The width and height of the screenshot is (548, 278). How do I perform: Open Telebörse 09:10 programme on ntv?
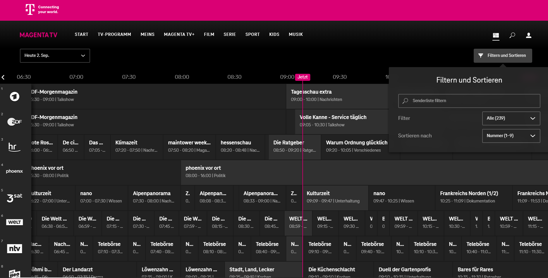click(321, 249)
